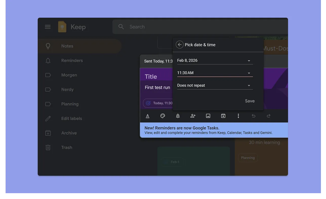Open the Edit labels pencil icon
Screen dimensions: 326x199
click(x=48, y=118)
